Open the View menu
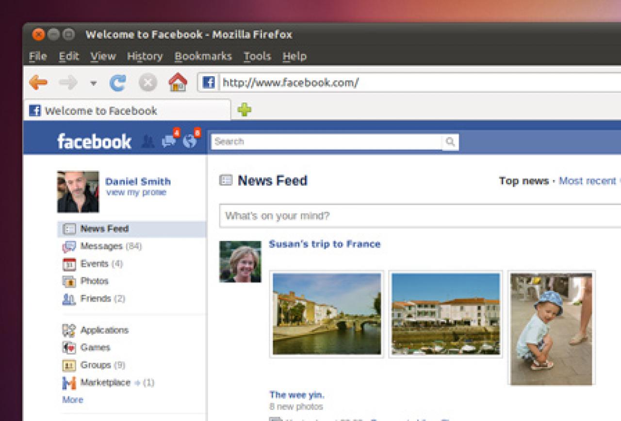This screenshot has width=621, height=421. pyautogui.click(x=103, y=56)
